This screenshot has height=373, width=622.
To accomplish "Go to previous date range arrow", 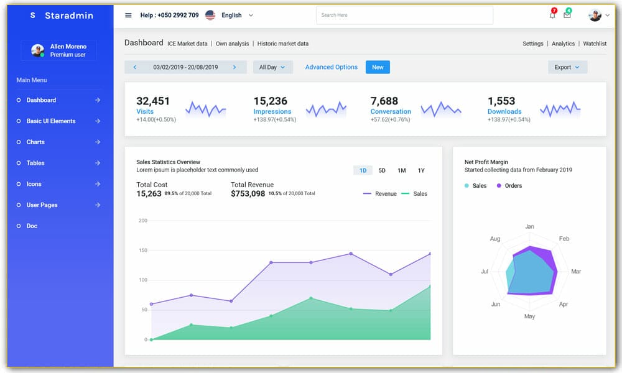I will [135, 67].
